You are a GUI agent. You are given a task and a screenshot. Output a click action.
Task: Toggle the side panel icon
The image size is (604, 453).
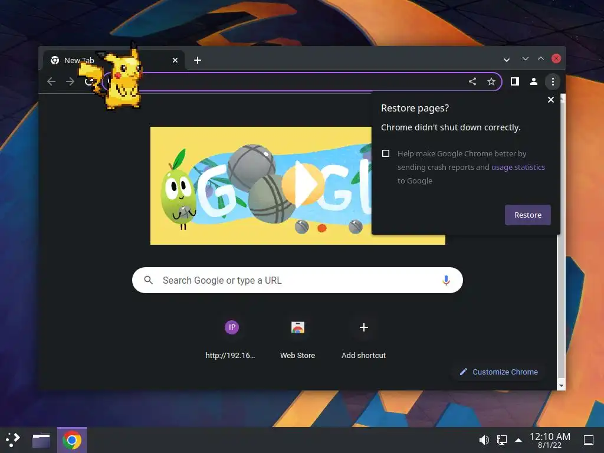pyautogui.click(x=514, y=81)
